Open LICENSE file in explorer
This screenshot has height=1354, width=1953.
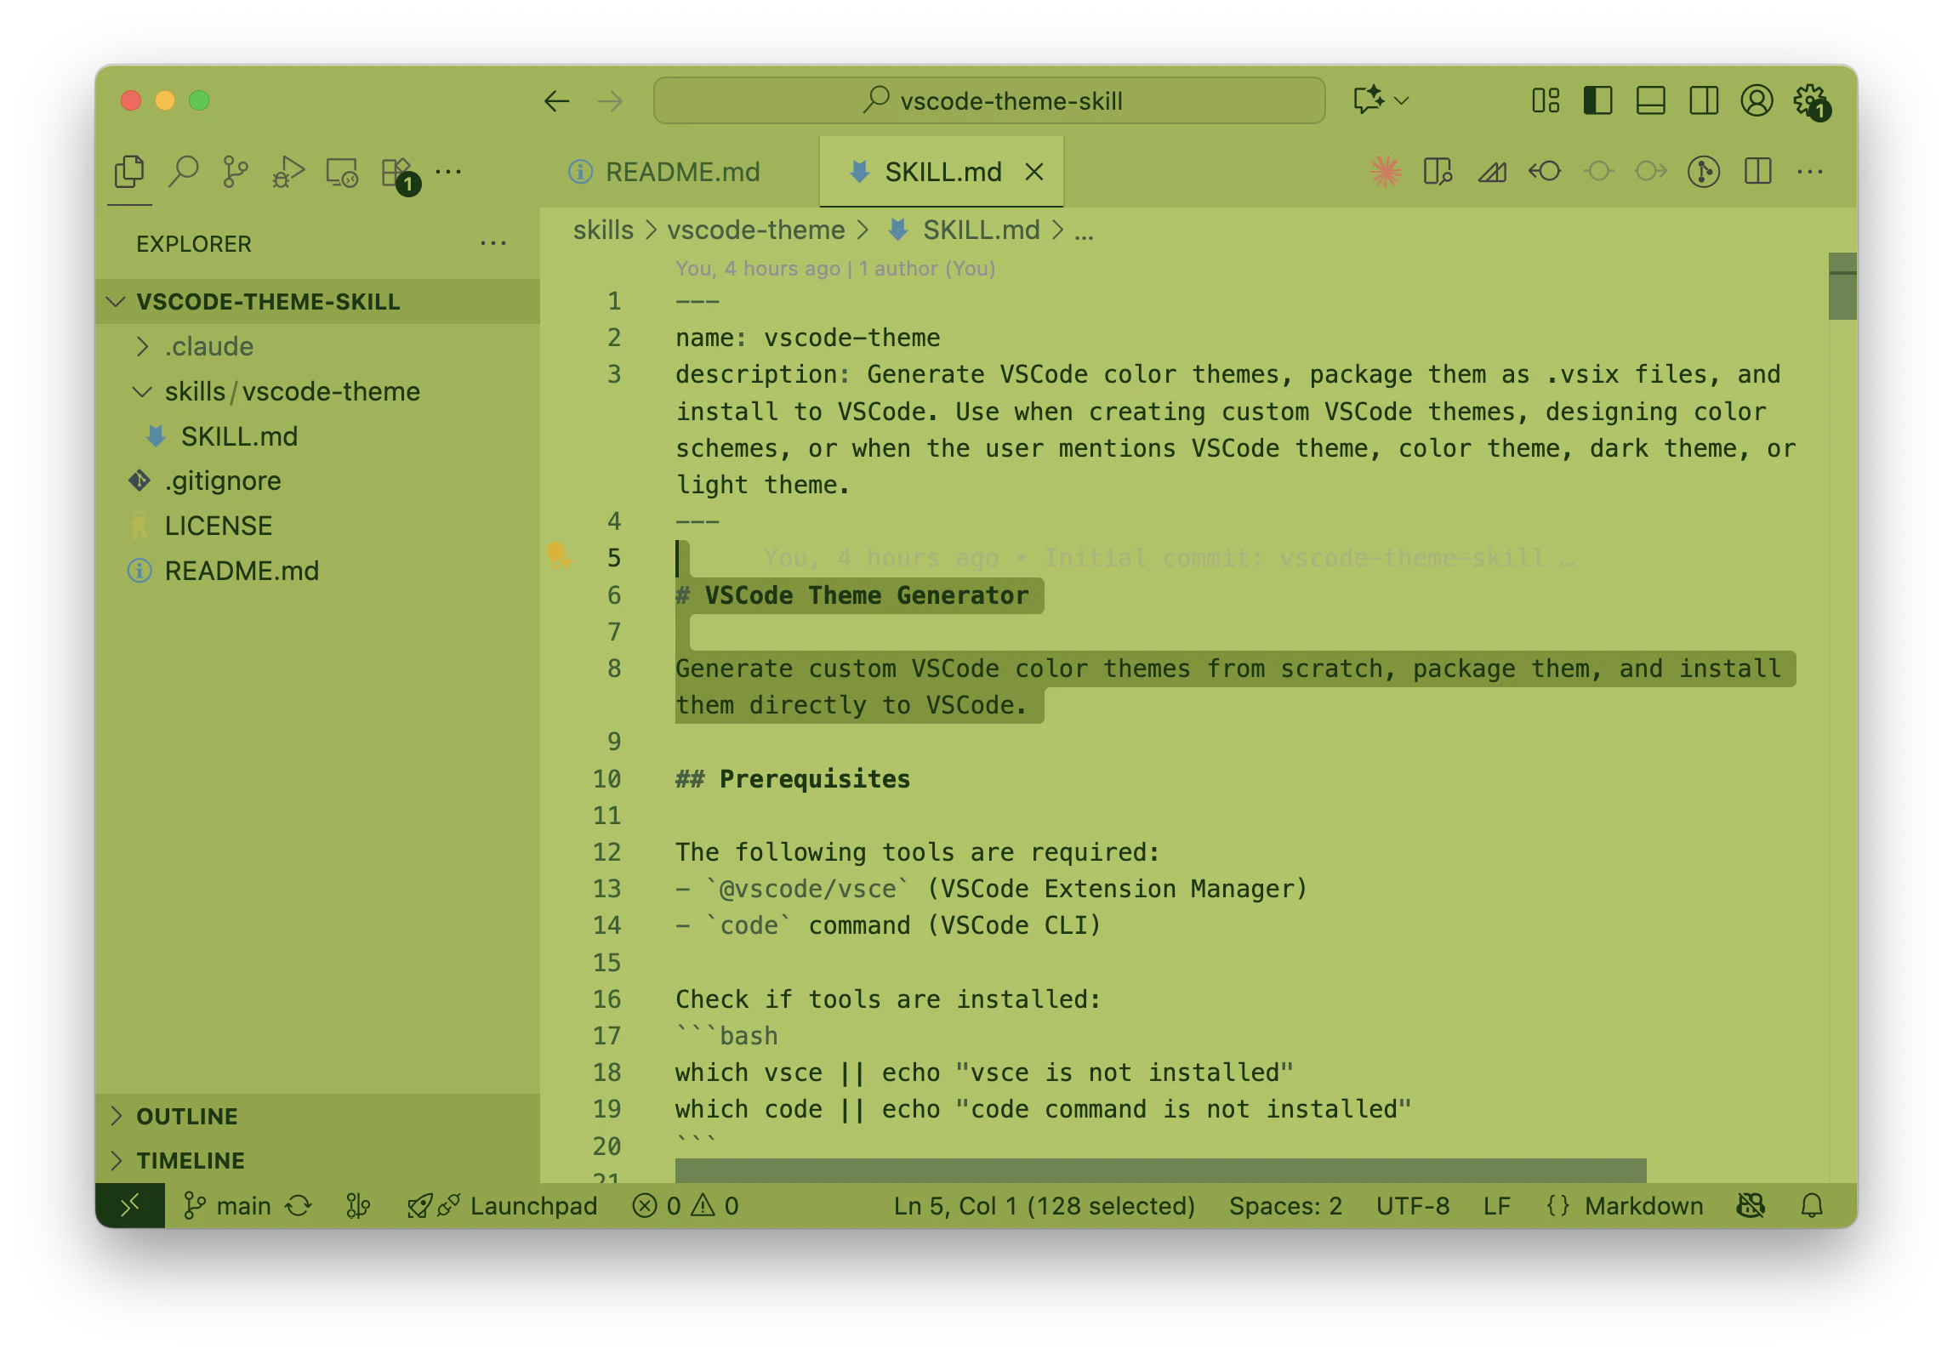coord(317,526)
